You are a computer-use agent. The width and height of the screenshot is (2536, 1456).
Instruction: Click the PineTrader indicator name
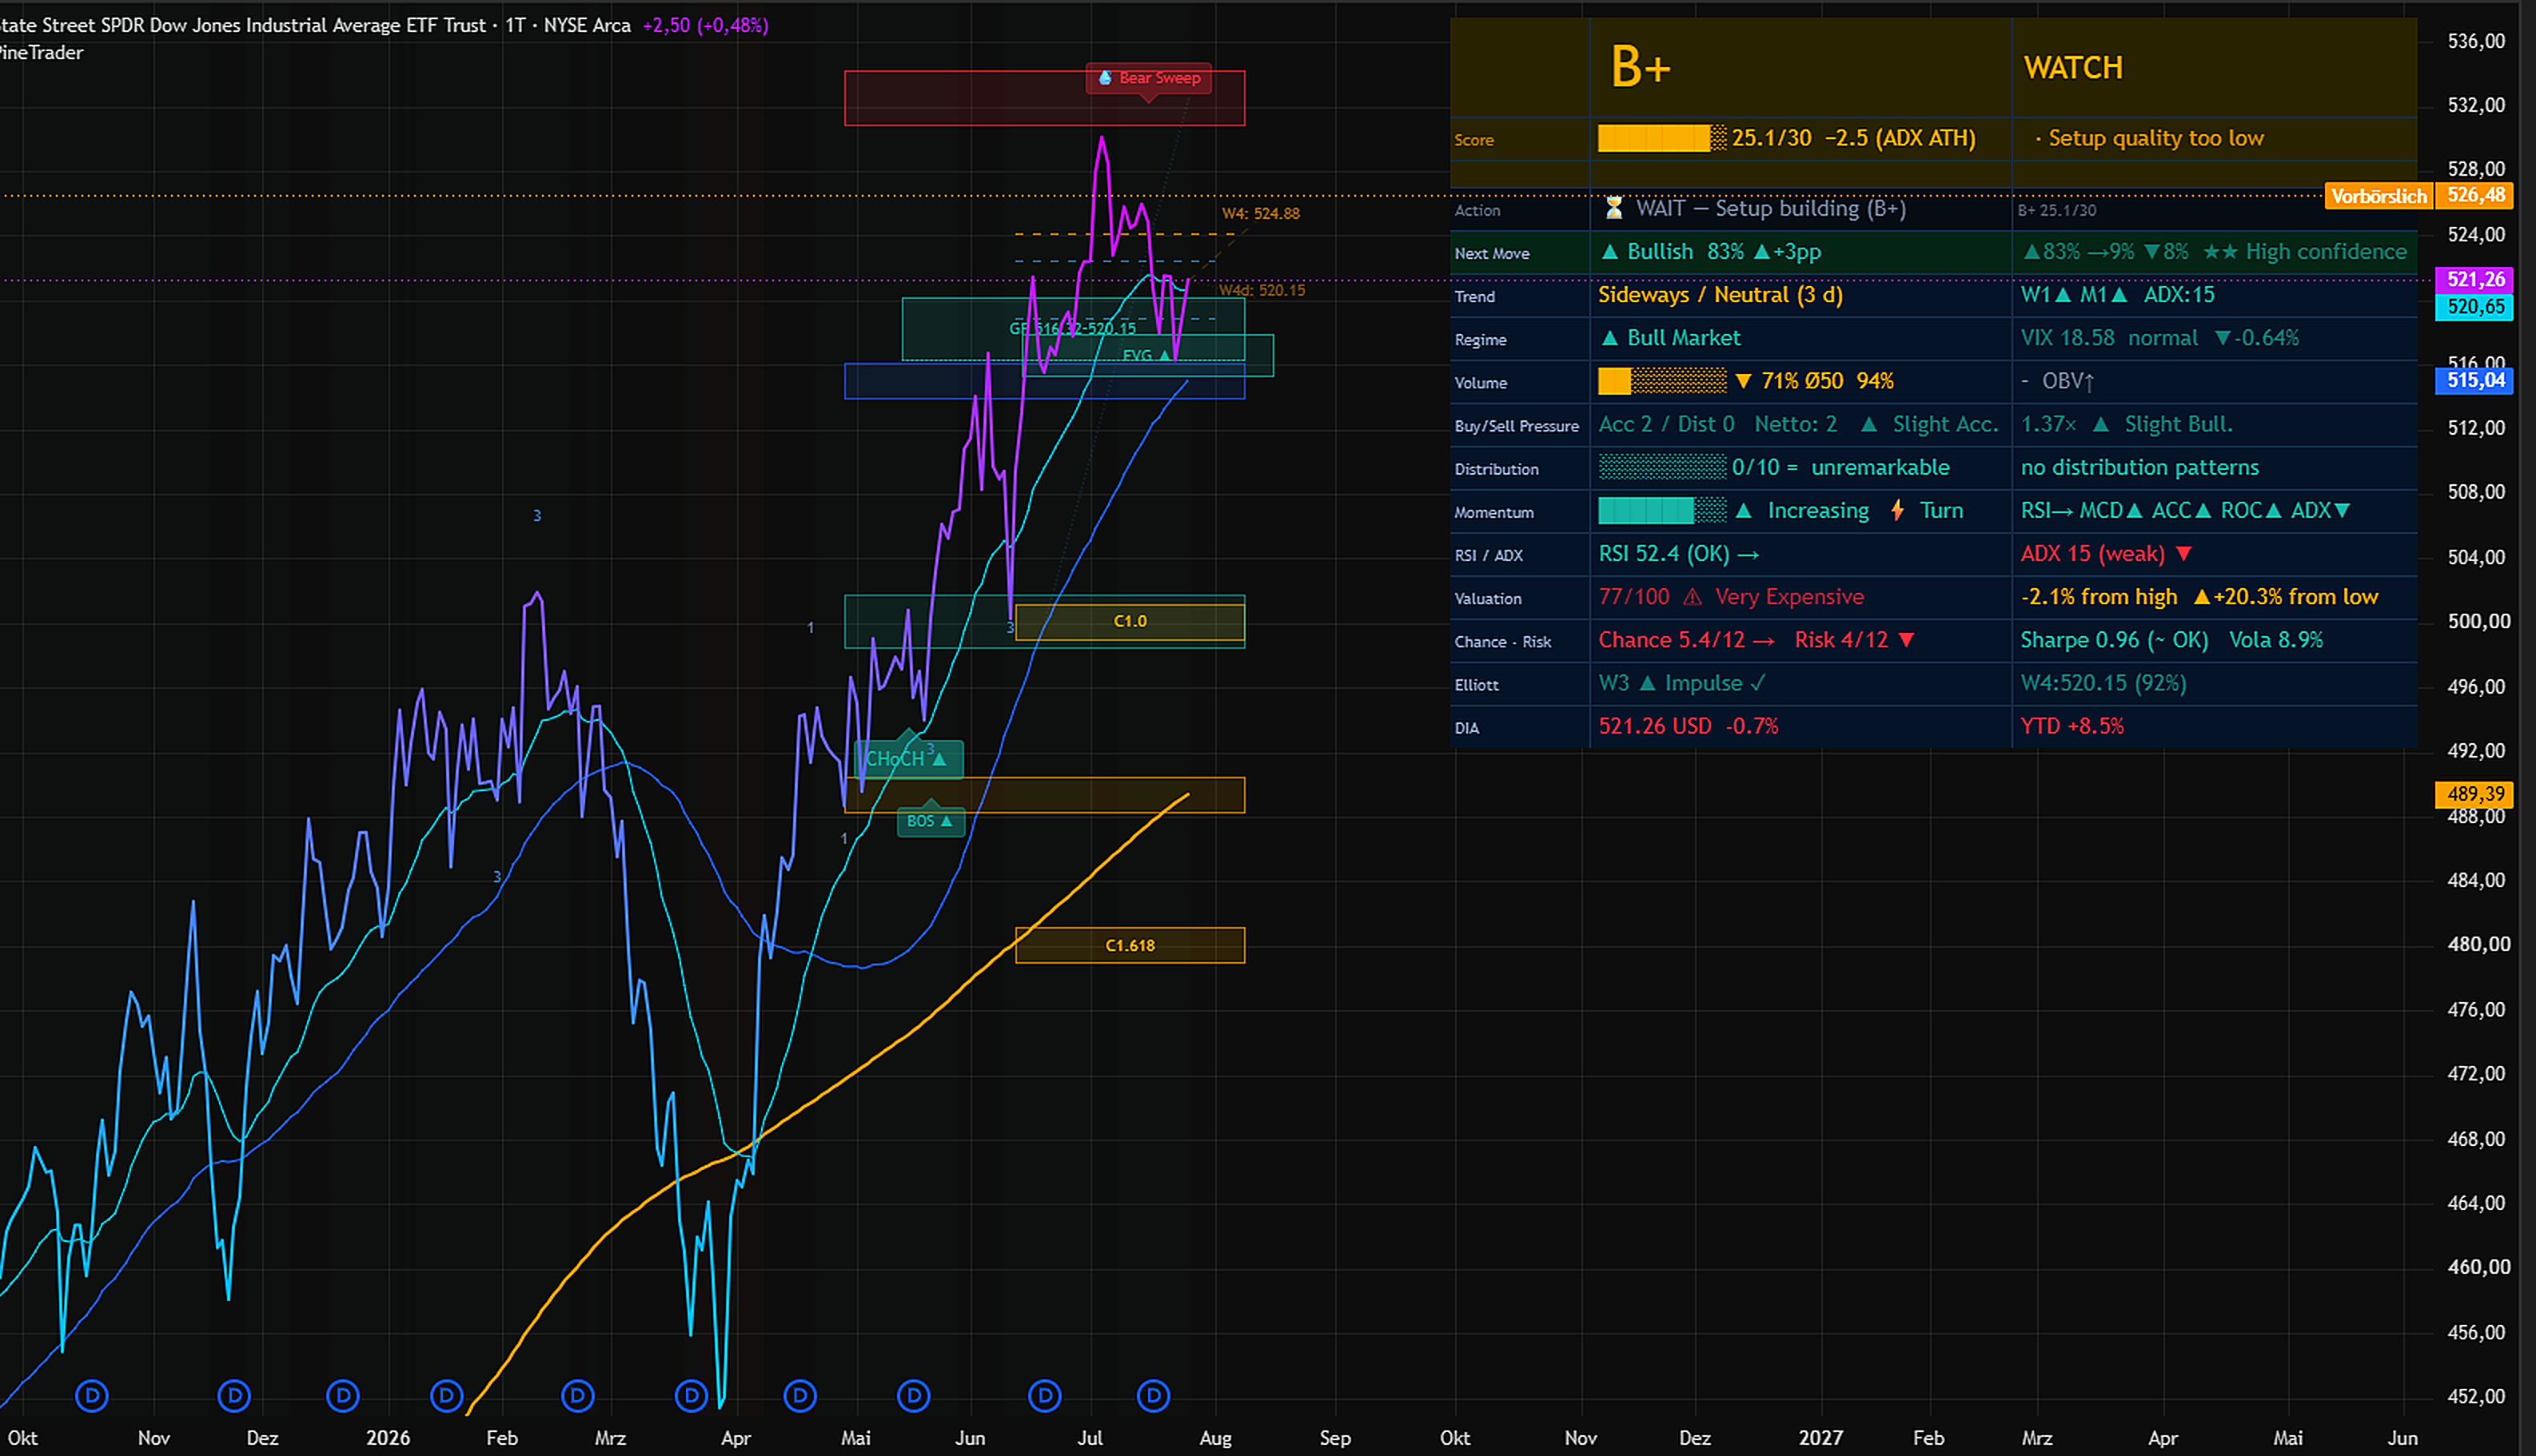[x=41, y=53]
